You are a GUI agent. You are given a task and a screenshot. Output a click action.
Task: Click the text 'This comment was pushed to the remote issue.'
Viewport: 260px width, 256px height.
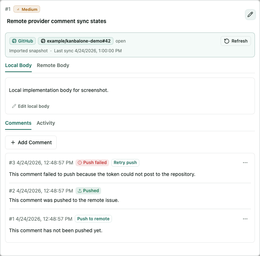64,200
